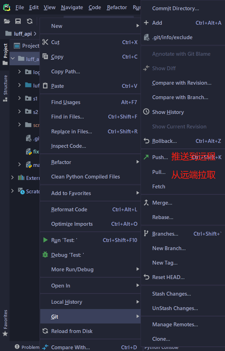Open the Code menu
The height and width of the screenshot is (351, 225).
[x=95, y=7]
